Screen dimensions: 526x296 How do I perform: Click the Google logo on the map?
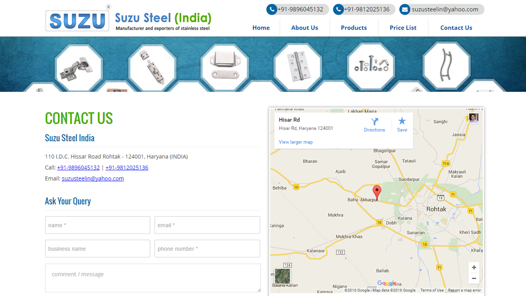387,283
